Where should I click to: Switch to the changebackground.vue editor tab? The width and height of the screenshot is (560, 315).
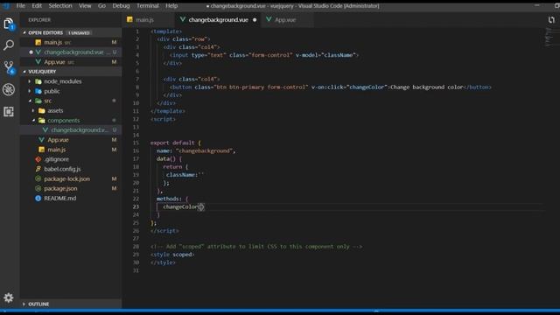click(x=218, y=19)
